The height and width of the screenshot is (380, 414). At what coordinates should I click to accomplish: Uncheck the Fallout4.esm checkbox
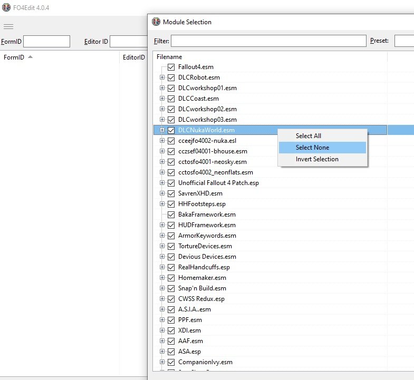(171, 67)
